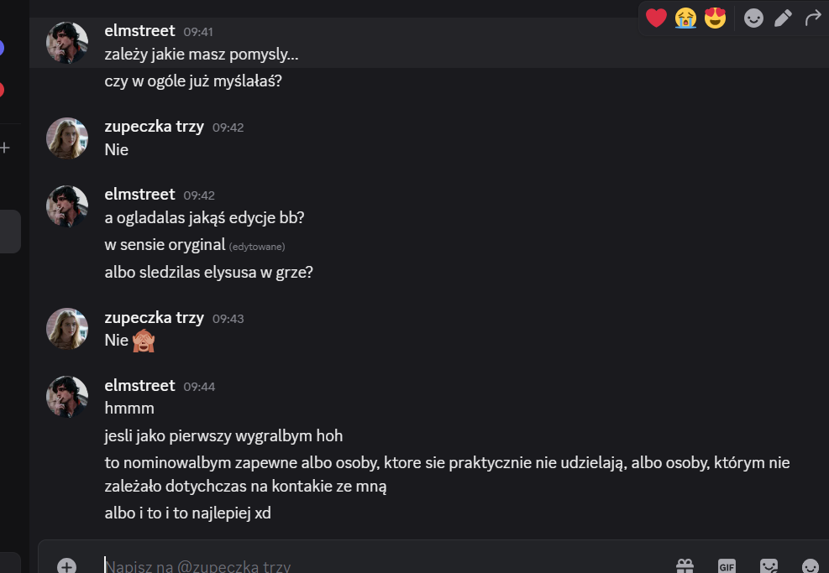
Task: Open the plus attachment menu beside the input
Action: [66, 565]
